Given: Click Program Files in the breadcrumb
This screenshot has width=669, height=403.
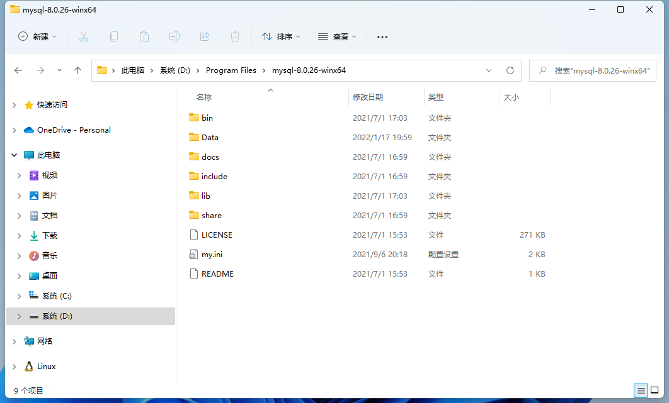Looking at the screenshot, I should pyautogui.click(x=231, y=70).
